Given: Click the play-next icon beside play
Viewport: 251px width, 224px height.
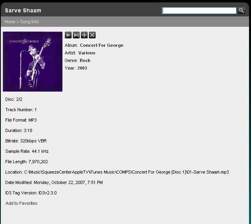Looking at the screenshot, I should tap(76, 35).
